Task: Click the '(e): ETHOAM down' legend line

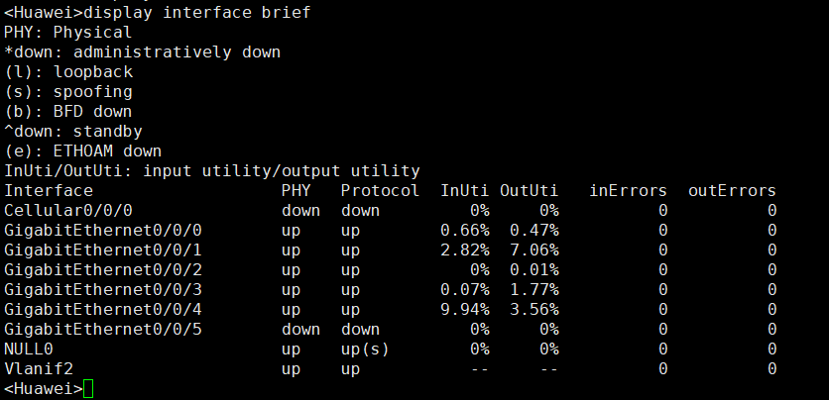Action: (x=83, y=150)
